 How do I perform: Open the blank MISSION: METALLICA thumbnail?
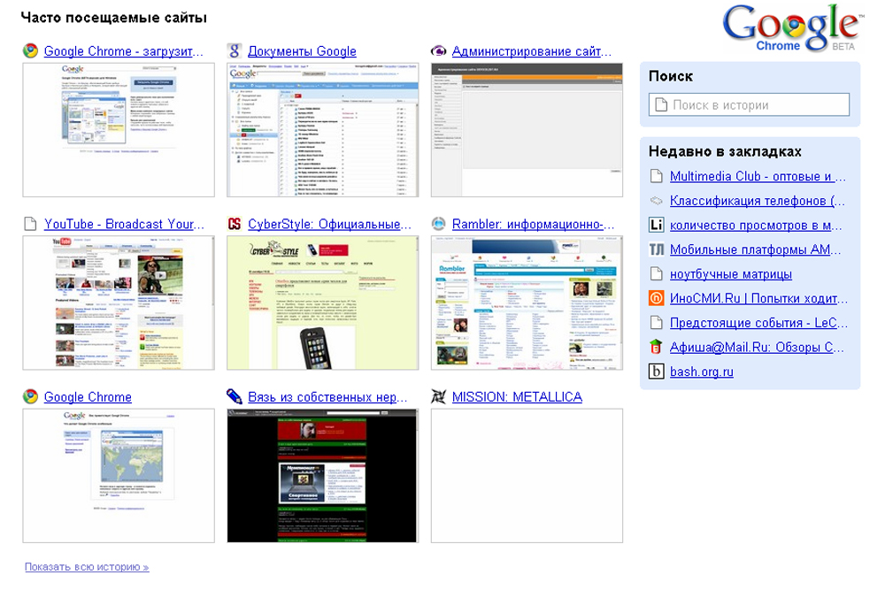pos(527,476)
